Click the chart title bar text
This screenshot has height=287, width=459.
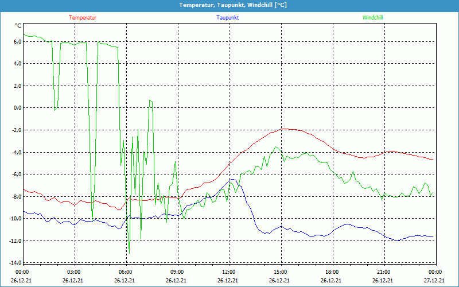229,5
